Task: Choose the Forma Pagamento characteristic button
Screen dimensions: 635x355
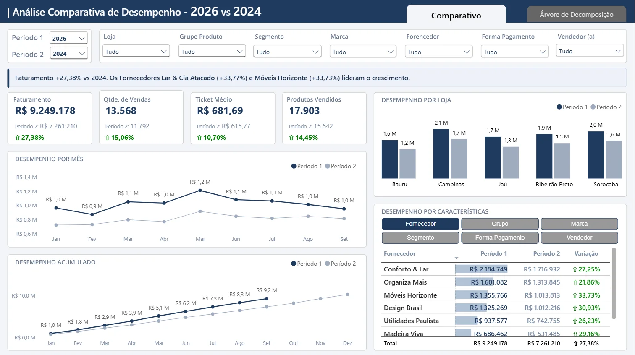Action: (500, 238)
